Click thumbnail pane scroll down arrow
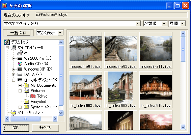191x135 pixels. click(183, 127)
